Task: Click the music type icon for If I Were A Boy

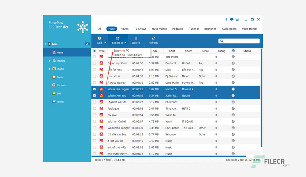Action: (101, 134)
